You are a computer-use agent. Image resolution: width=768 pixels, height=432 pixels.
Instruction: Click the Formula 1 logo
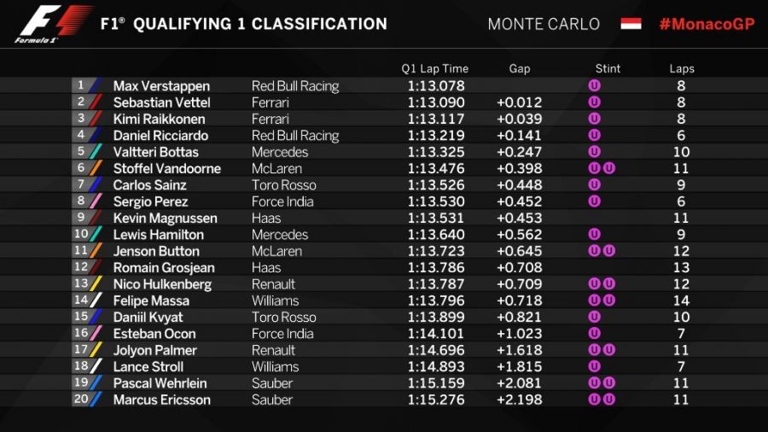coord(53,24)
